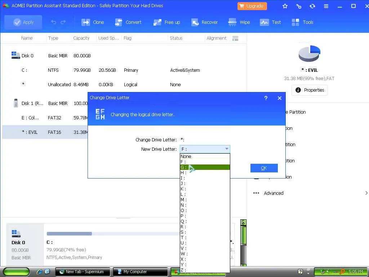
Task: Click the C : usage bar in disk map
Action: click(x=113, y=234)
